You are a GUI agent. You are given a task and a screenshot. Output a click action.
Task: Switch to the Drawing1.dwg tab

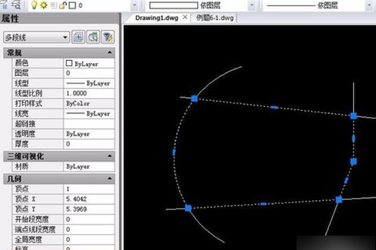pos(157,18)
